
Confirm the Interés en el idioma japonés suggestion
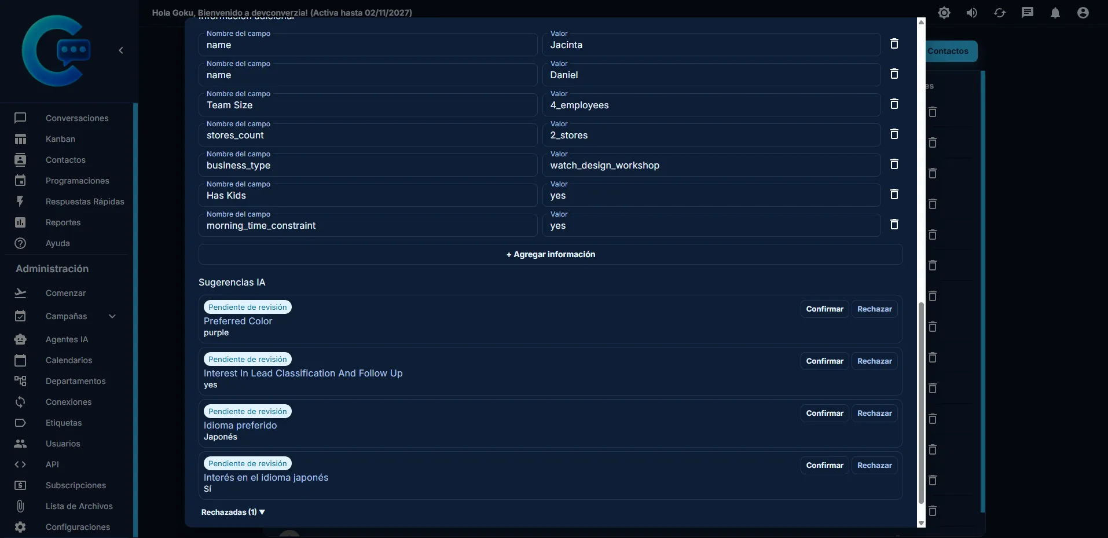click(824, 465)
